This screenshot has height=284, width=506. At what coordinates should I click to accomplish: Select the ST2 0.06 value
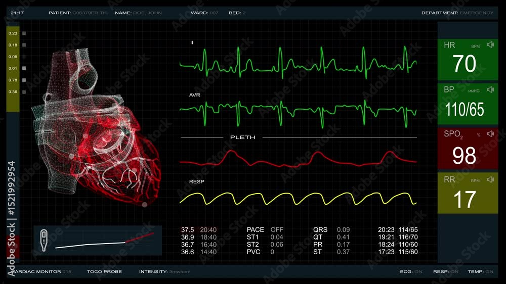click(x=265, y=245)
